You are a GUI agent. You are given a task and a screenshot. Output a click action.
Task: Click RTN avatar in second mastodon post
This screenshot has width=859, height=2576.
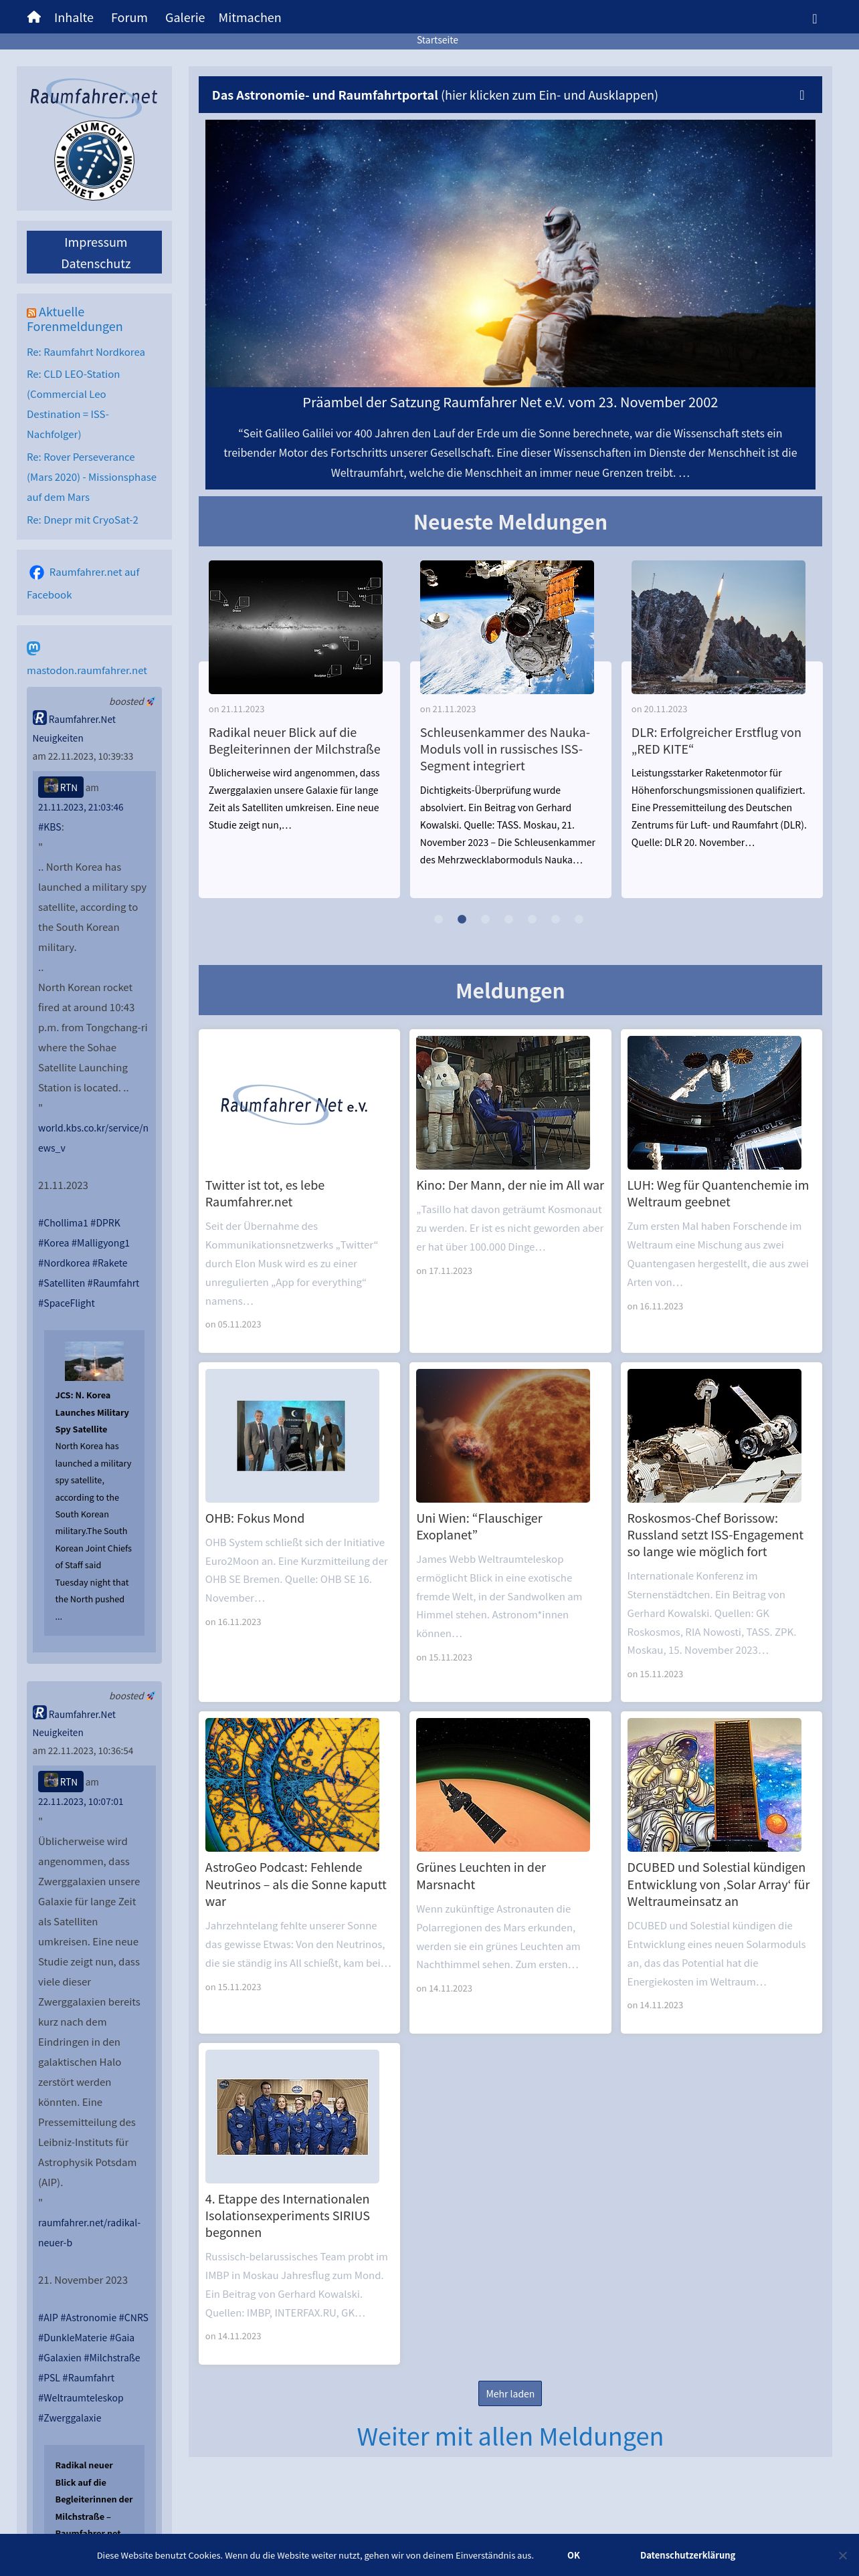[x=50, y=1781]
